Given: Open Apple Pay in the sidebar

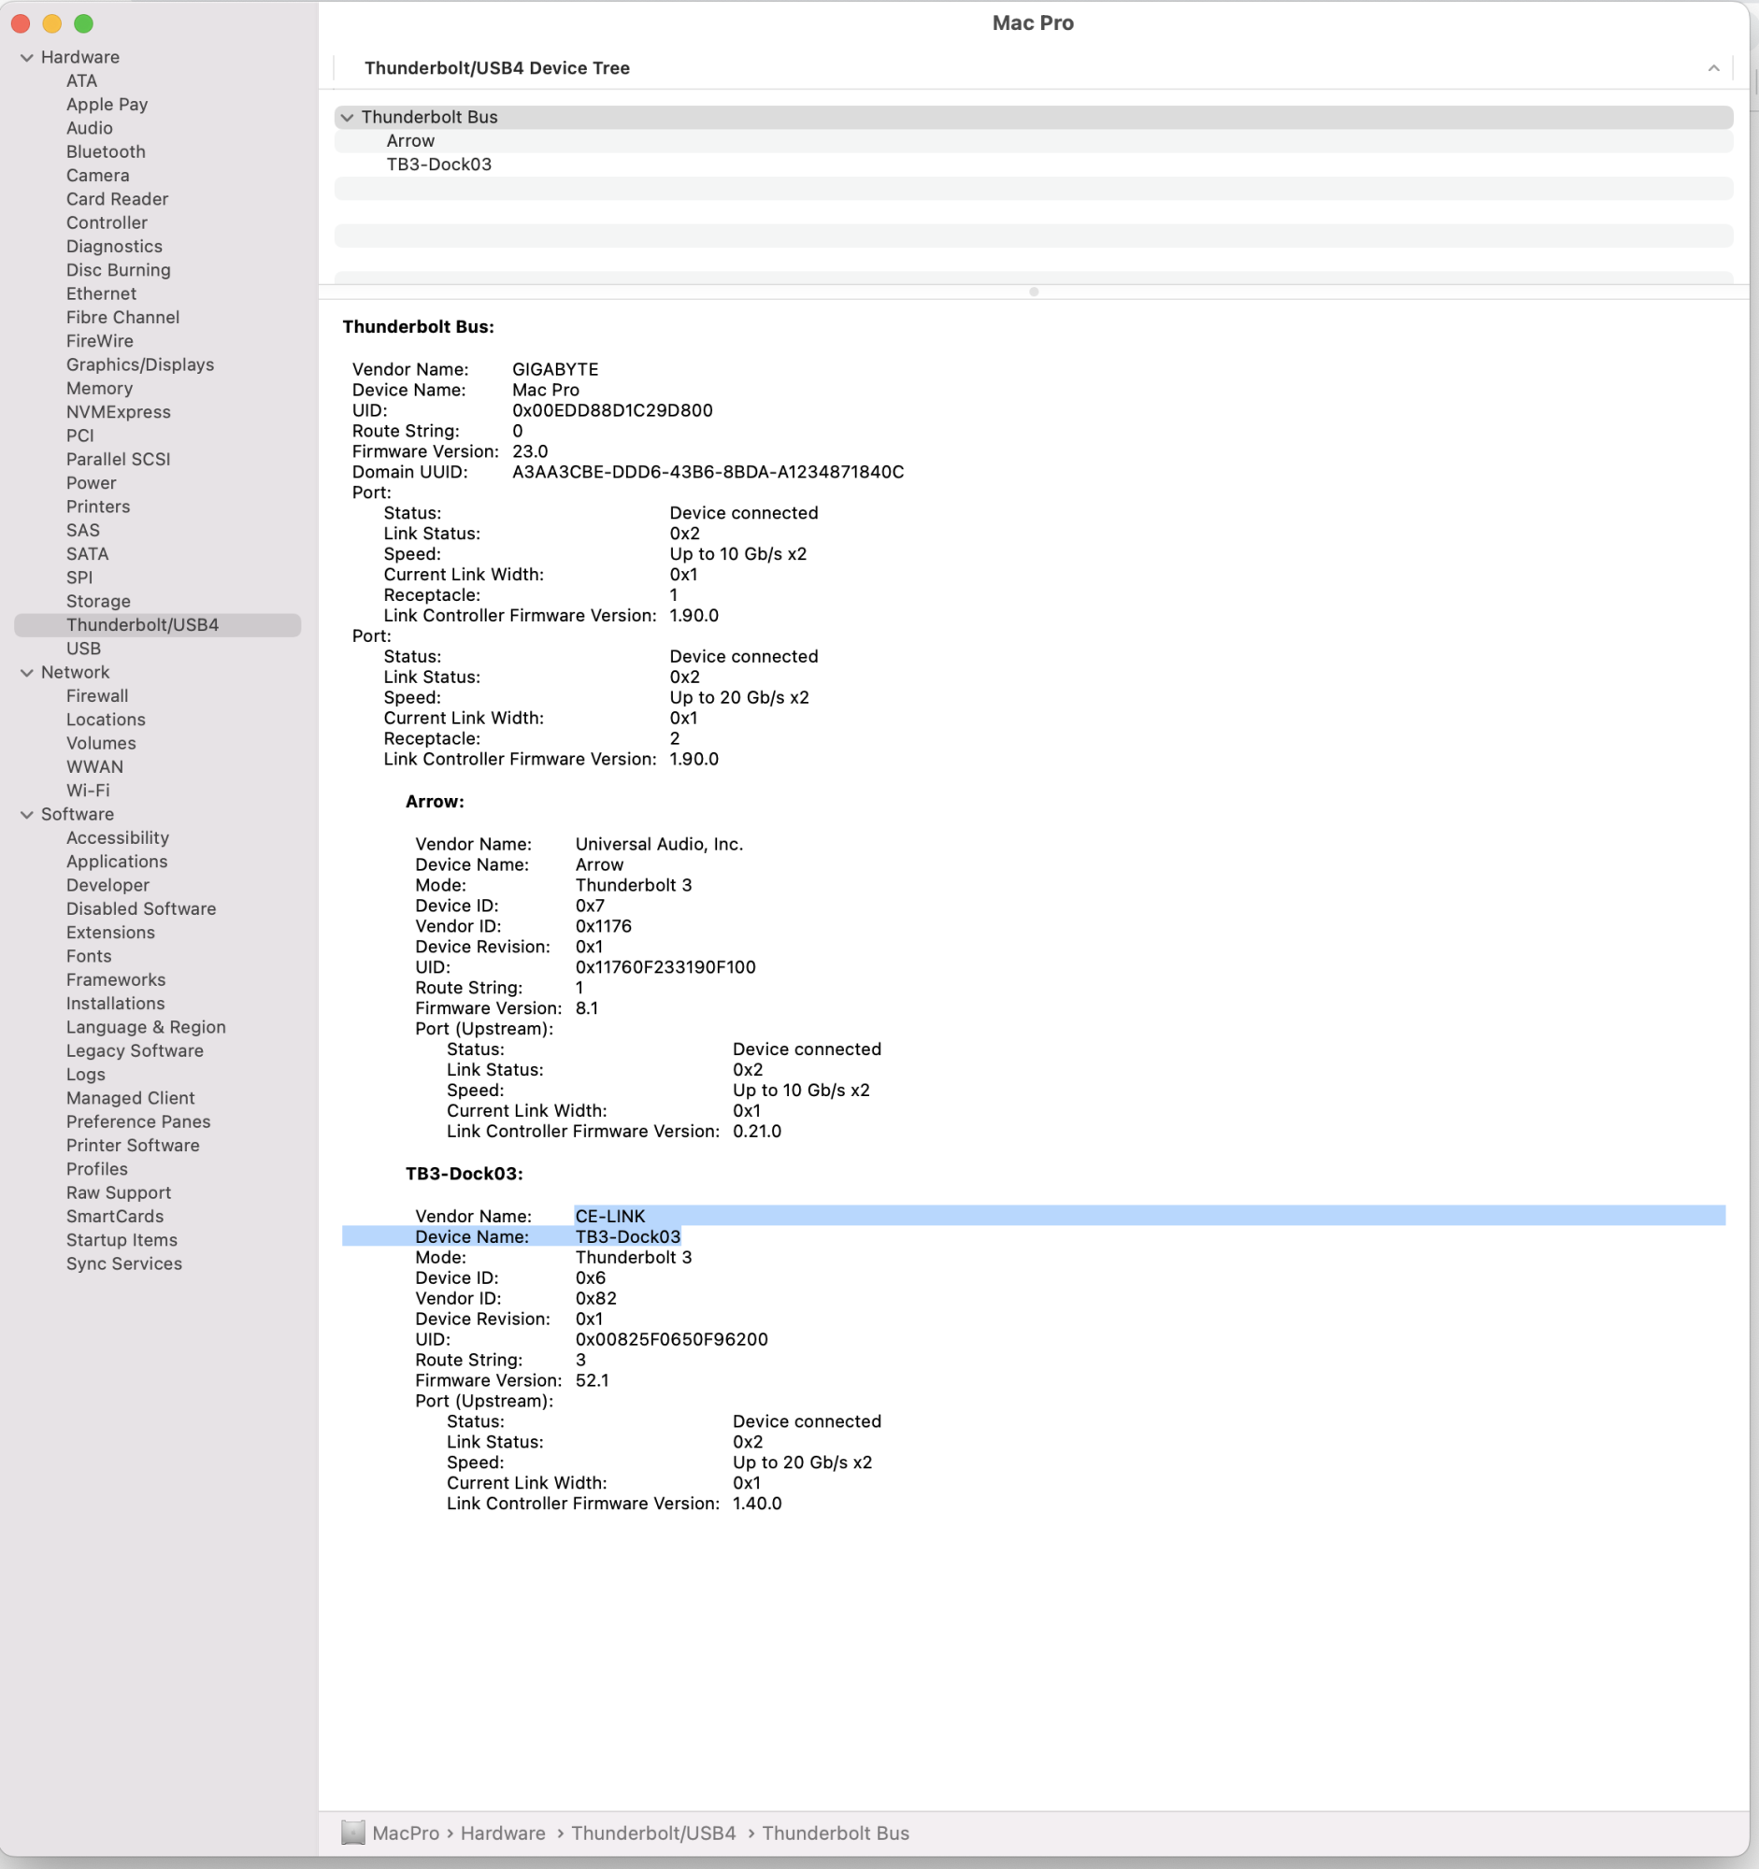Looking at the screenshot, I should [107, 105].
